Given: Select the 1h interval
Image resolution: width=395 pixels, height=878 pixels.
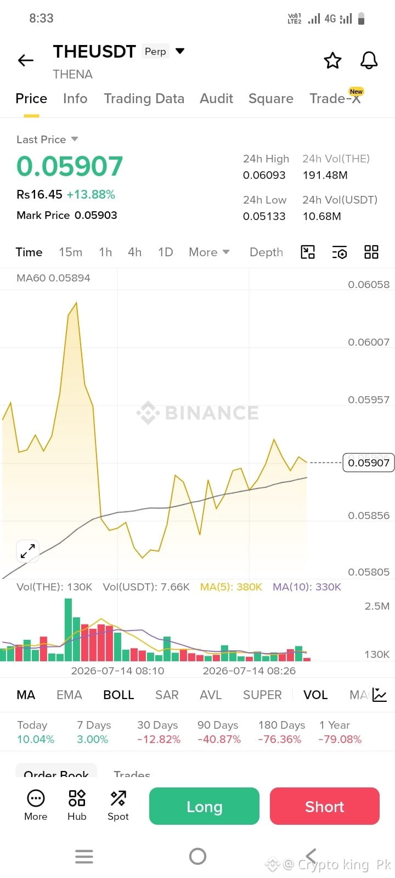Looking at the screenshot, I should [105, 252].
